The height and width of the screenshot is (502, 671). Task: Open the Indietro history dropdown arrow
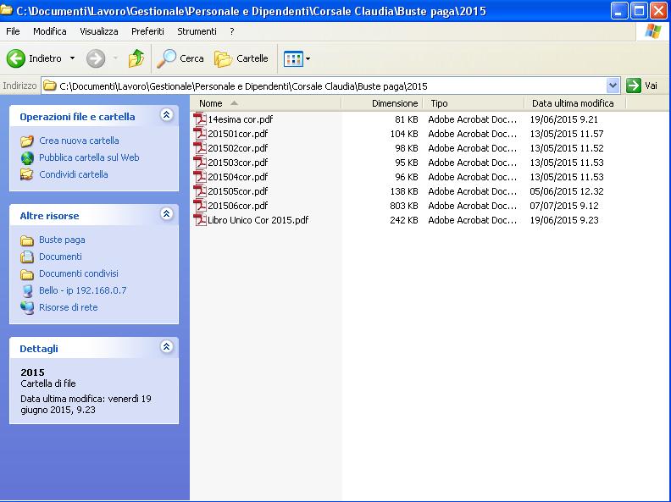(72, 58)
